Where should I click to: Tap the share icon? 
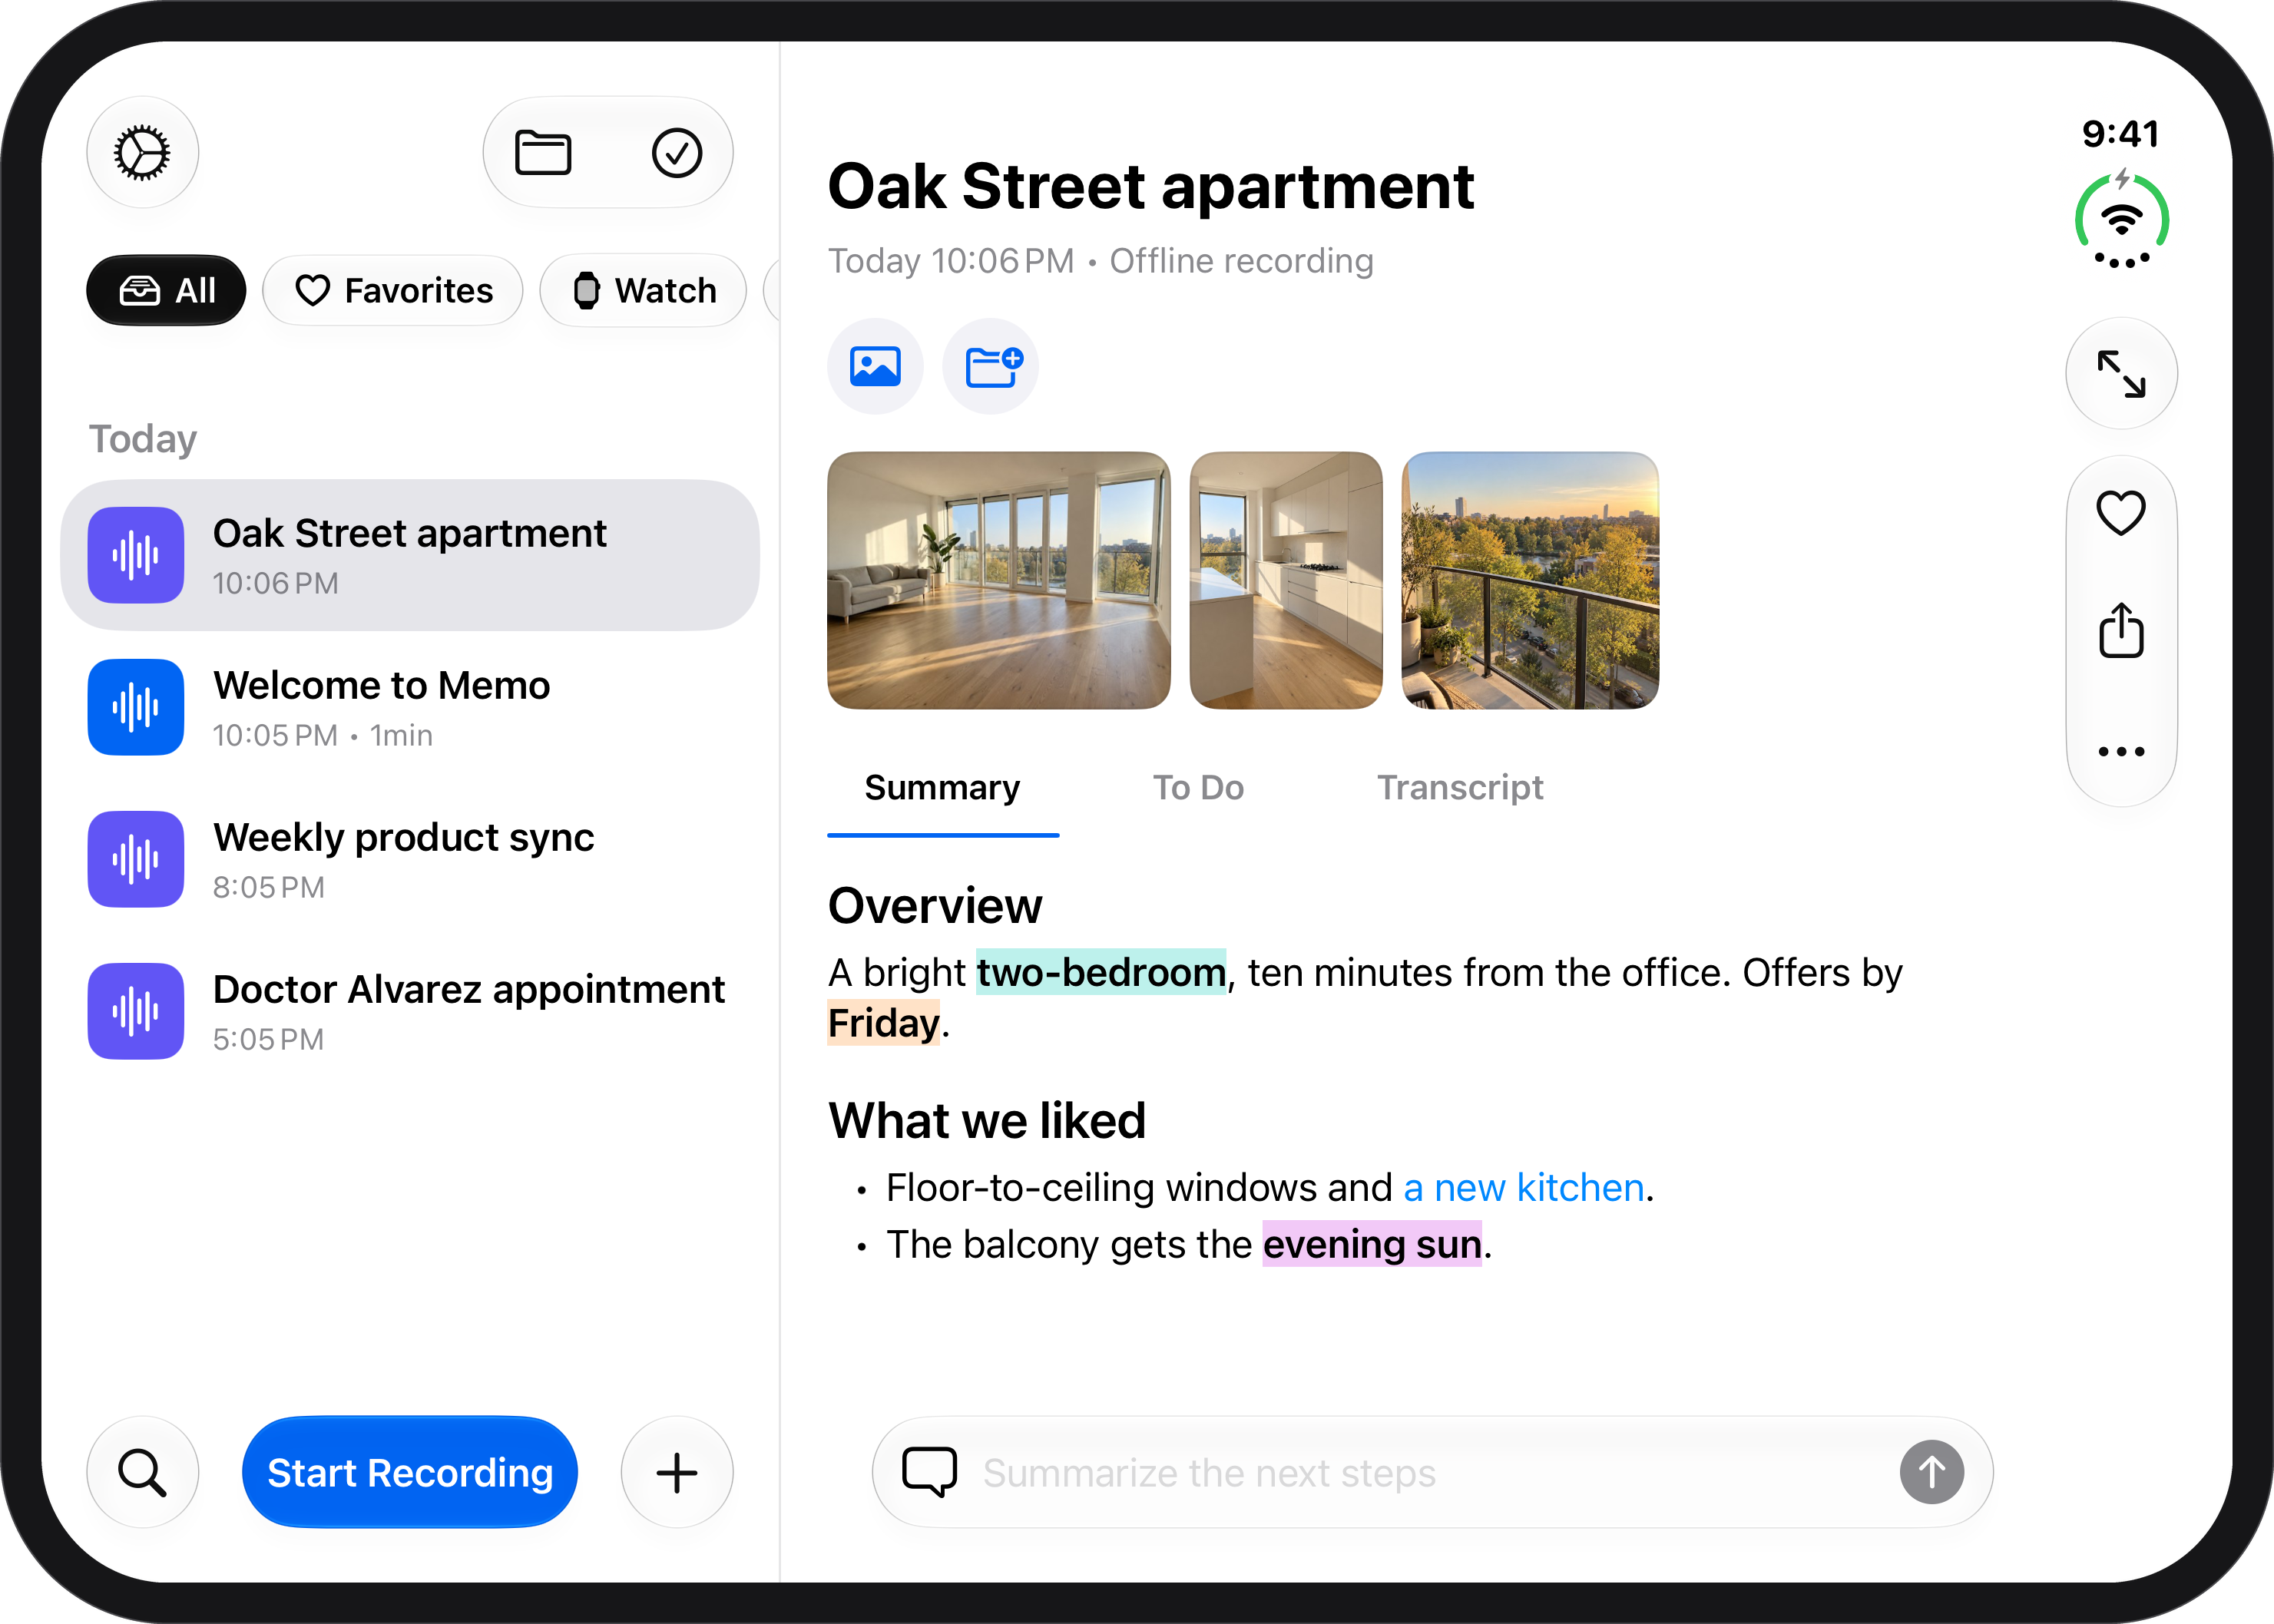coord(2121,631)
